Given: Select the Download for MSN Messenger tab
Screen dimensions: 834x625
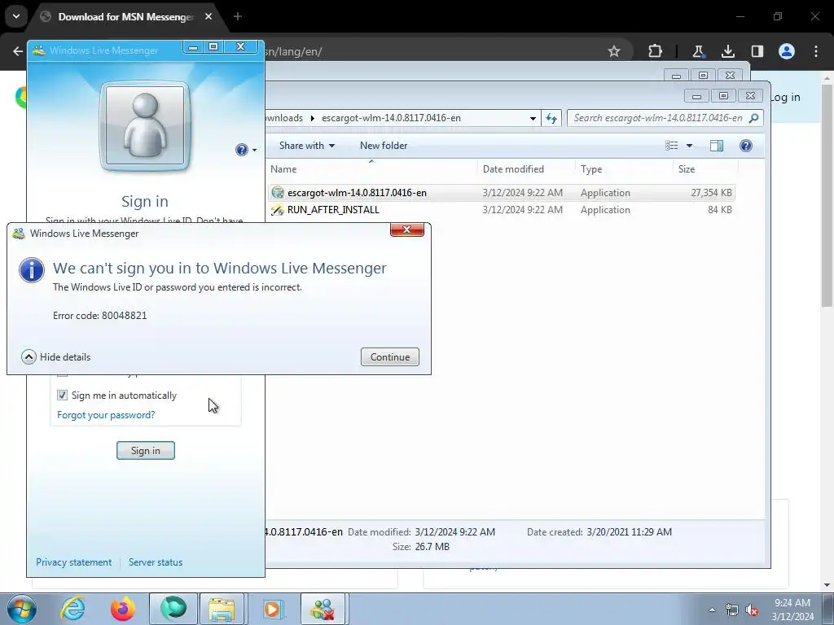Looking at the screenshot, I should point(126,17).
